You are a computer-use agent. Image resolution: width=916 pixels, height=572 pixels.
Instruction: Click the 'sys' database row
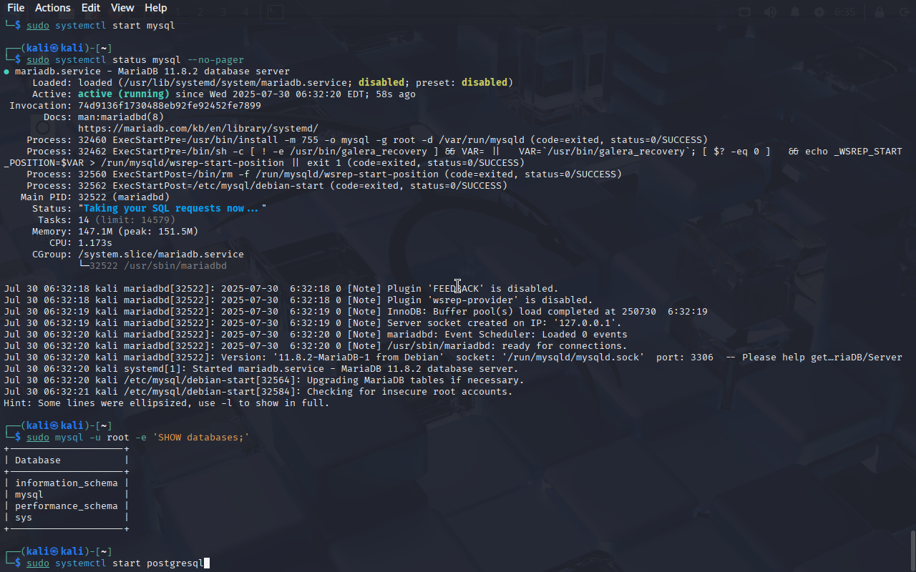point(67,518)
